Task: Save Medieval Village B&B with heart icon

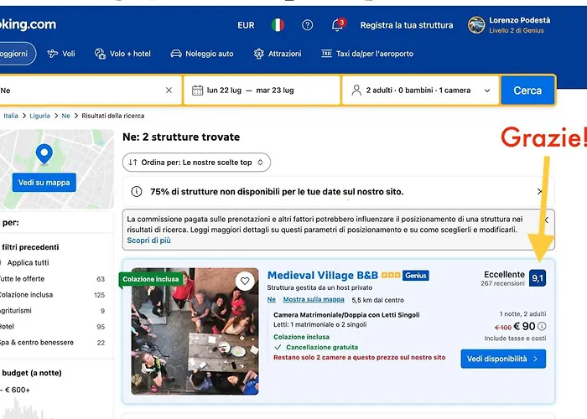Action: [245, 281]
